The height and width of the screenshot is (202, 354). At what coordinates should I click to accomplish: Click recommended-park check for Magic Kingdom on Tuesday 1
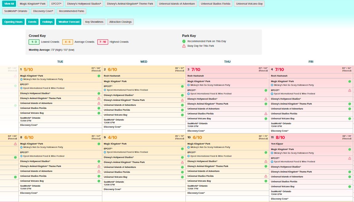tap(99, 76)
